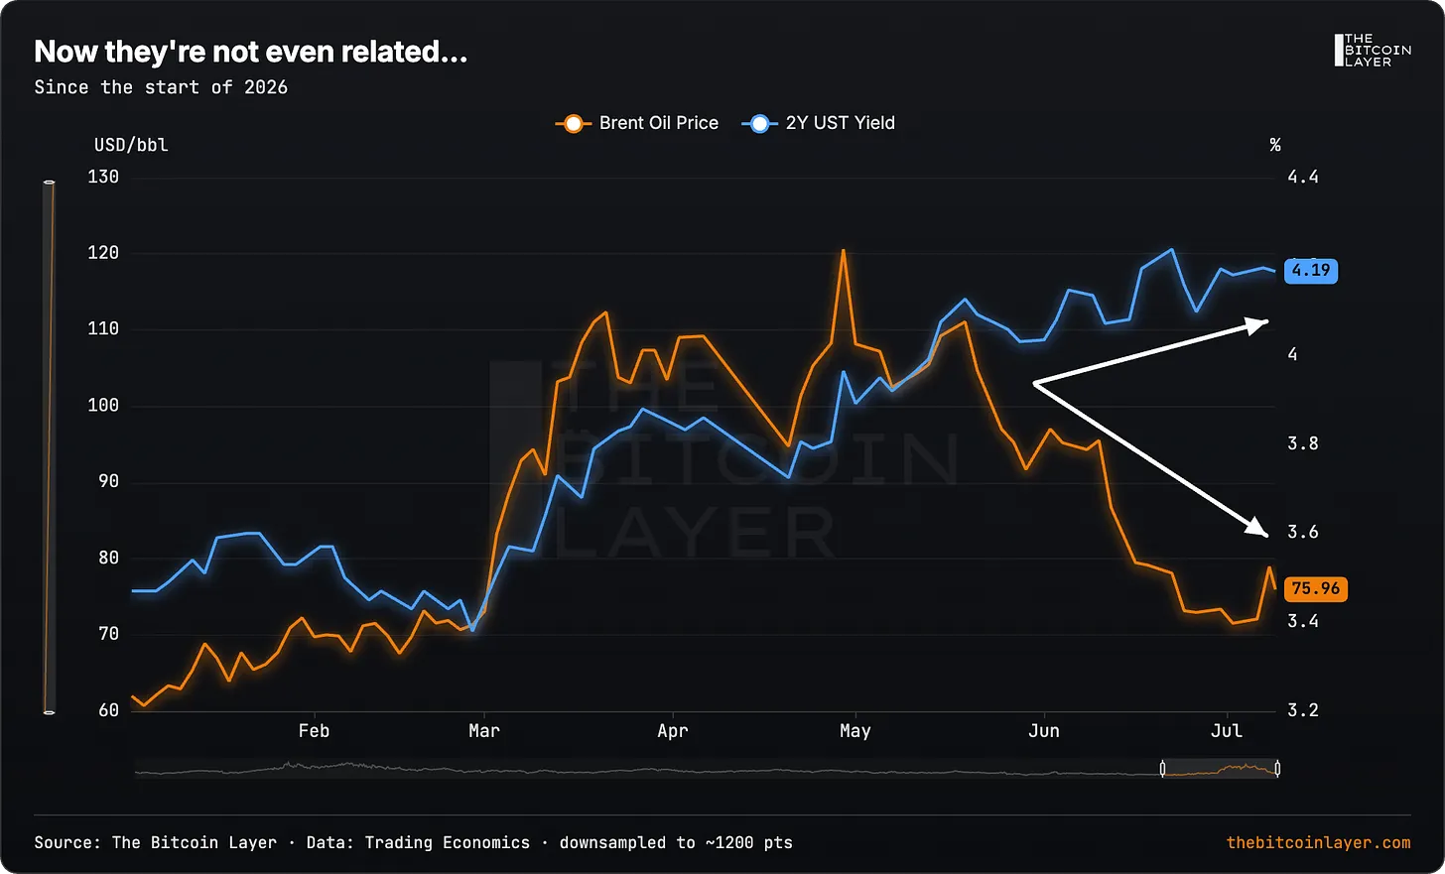
Task: Click the USD/bbl axis label
Action: pos(131,145)
